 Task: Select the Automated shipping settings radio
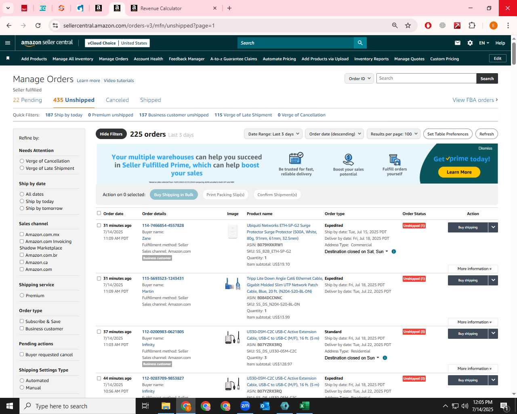coord(22,380)
